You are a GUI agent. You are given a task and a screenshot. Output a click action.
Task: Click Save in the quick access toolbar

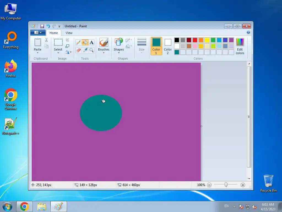(x=42, y=26)
